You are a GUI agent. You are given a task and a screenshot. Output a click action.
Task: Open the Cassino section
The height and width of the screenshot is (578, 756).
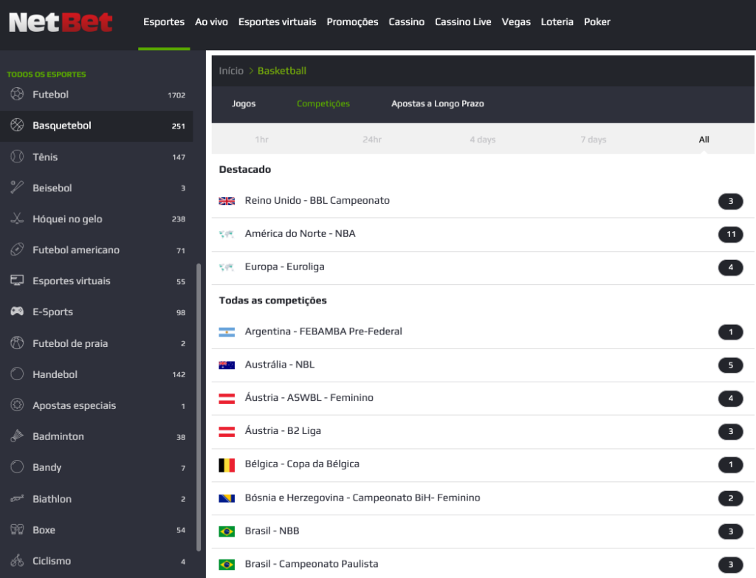[x=407, y=21]
